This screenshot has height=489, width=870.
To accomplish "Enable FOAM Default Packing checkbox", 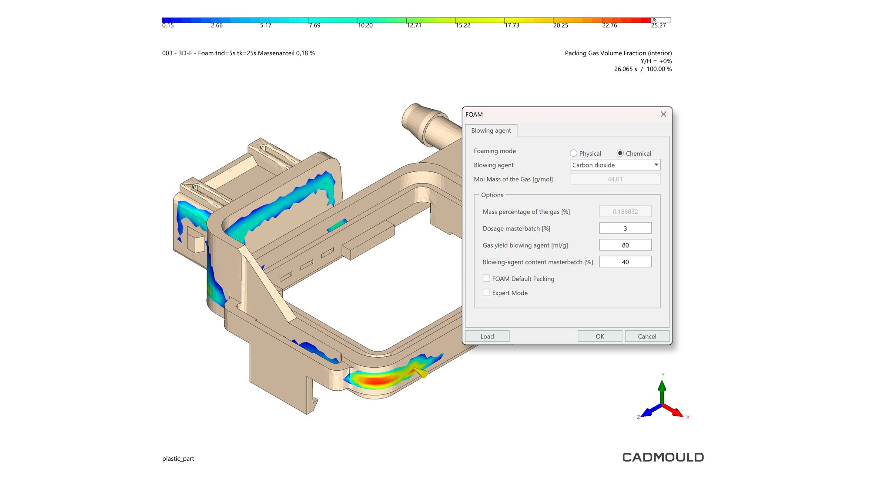I will coord(486,278).
